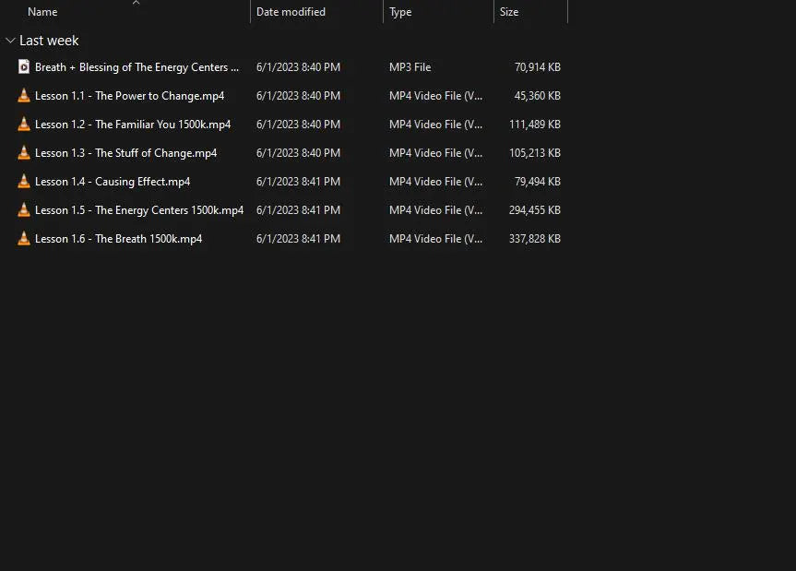The width and height of the screenshot is (796, 571).
Task: Click the Last week group label
Action: 49,41
